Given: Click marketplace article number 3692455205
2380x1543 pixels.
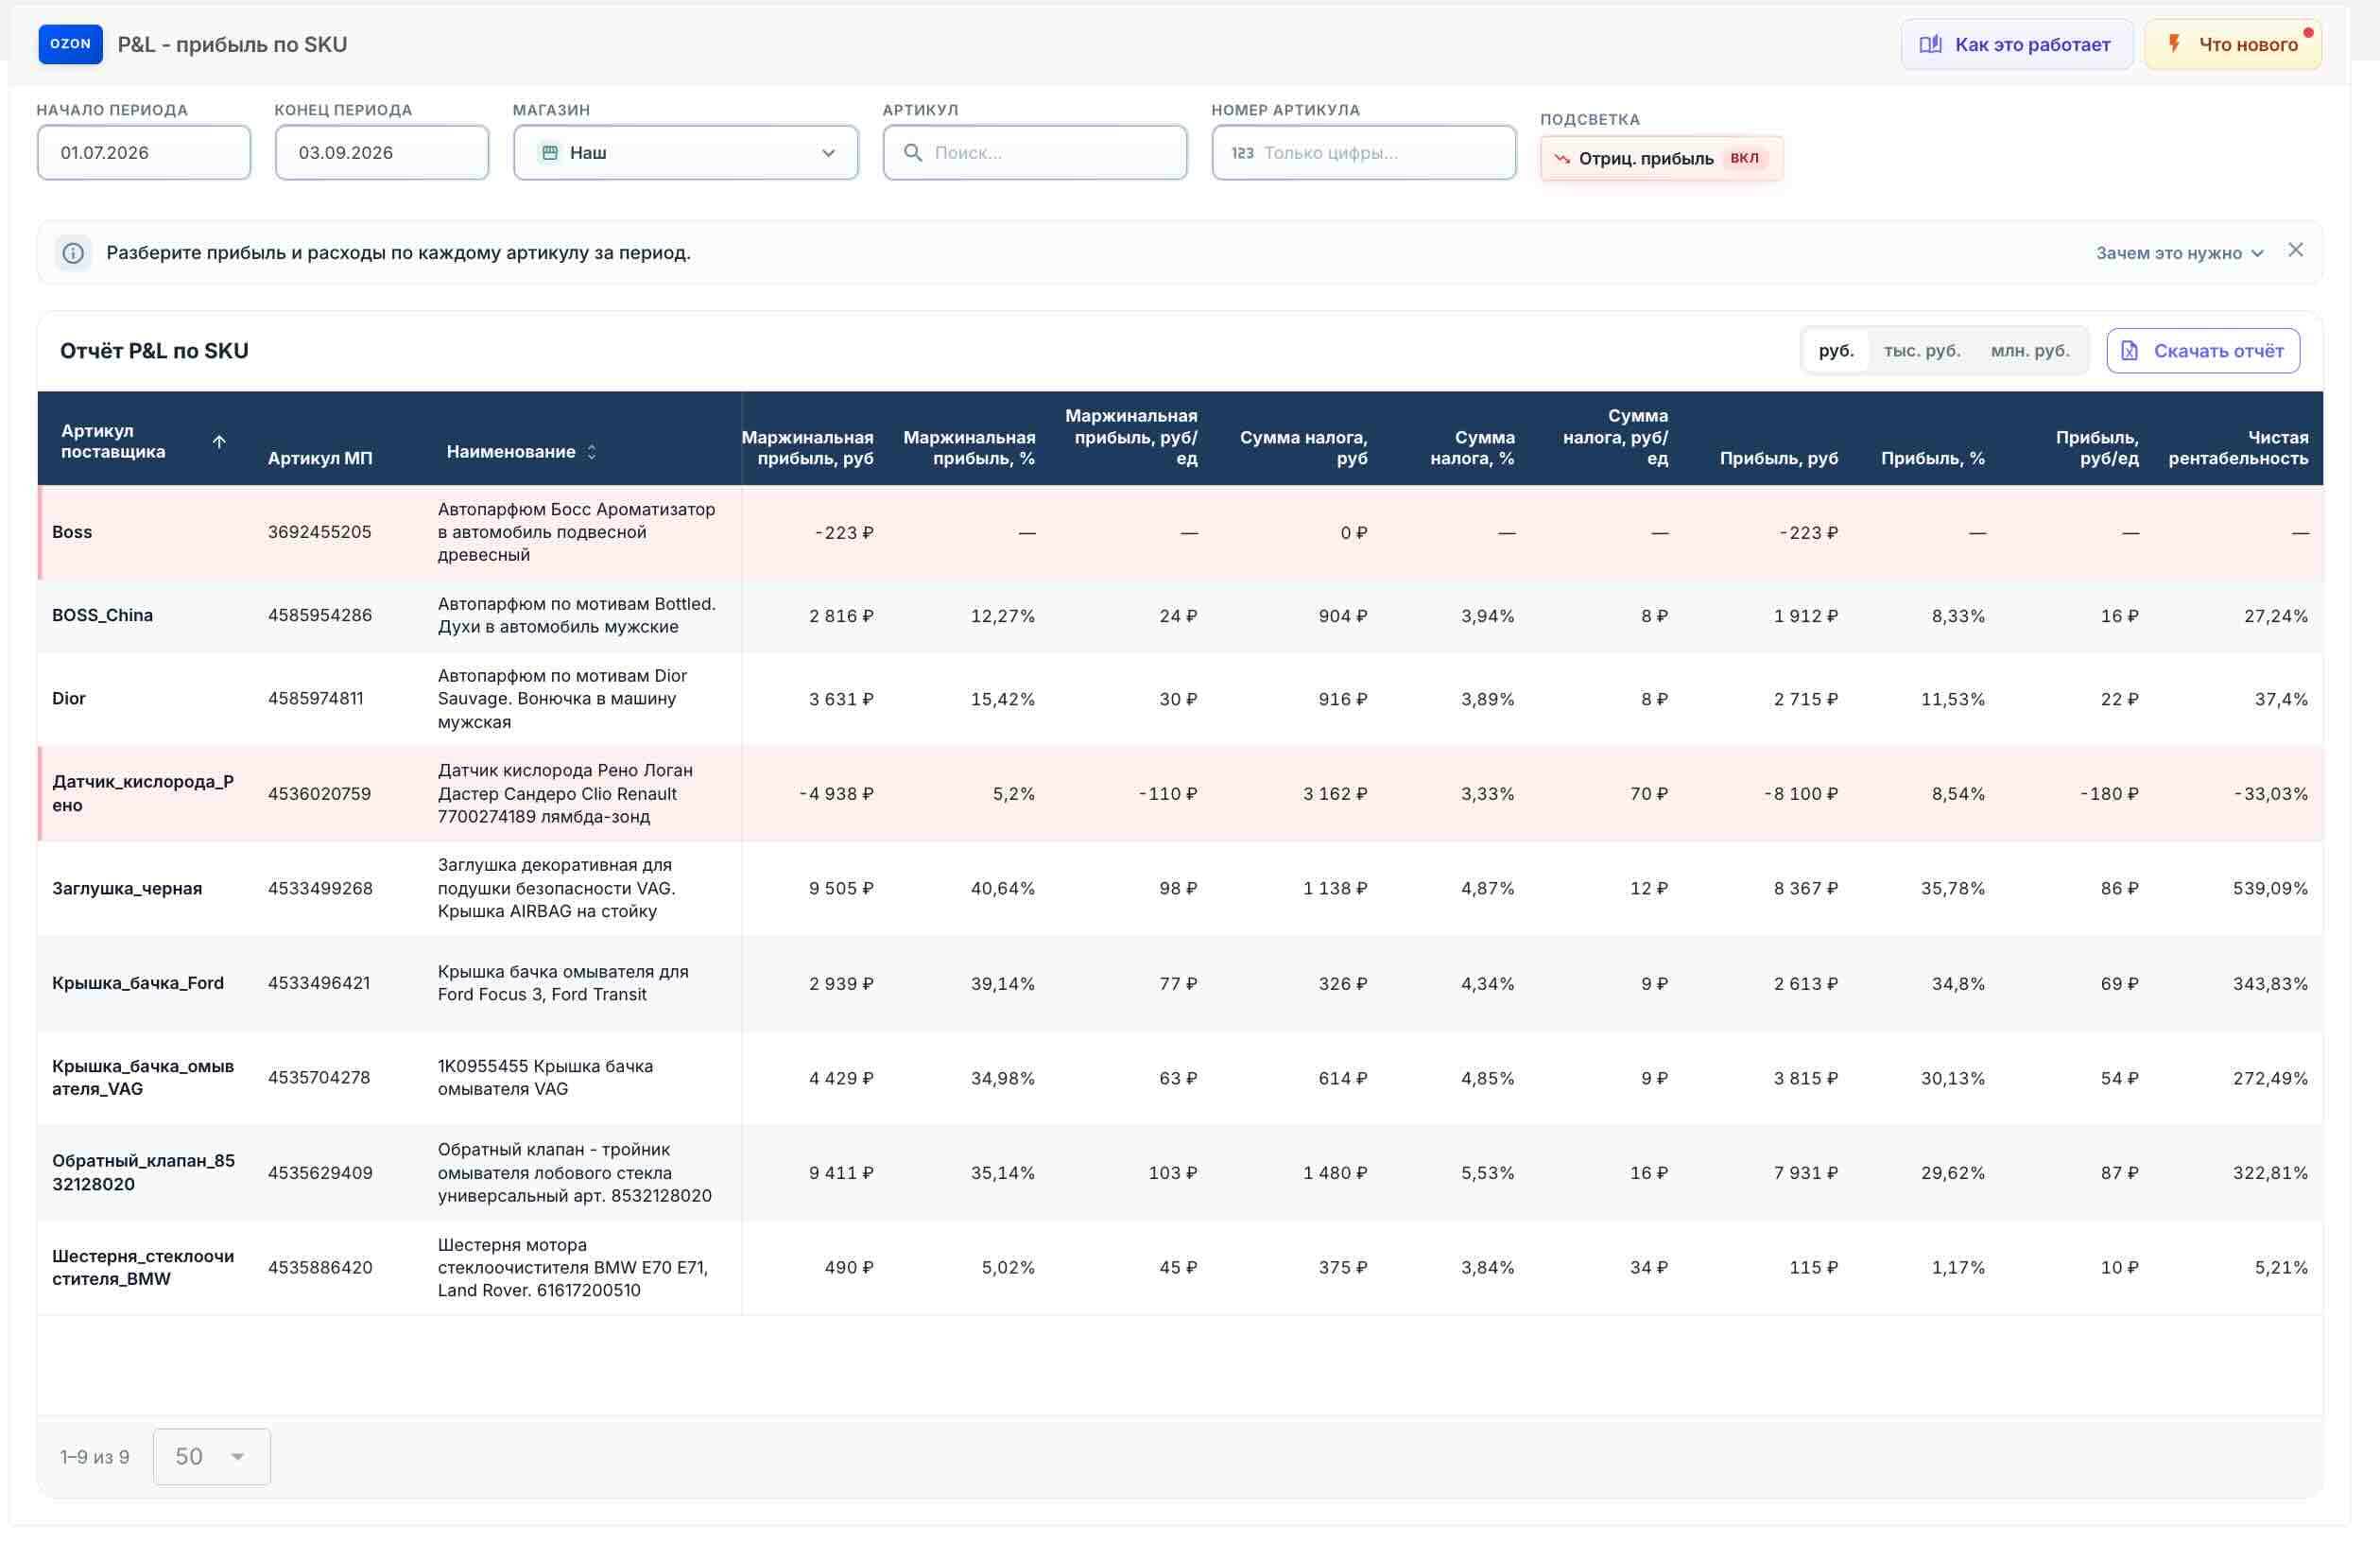Looking at the screenshot, I should (319, 532).
